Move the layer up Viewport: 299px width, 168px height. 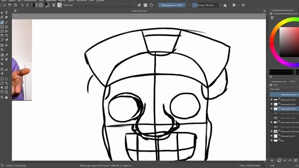tap(290, 161)
